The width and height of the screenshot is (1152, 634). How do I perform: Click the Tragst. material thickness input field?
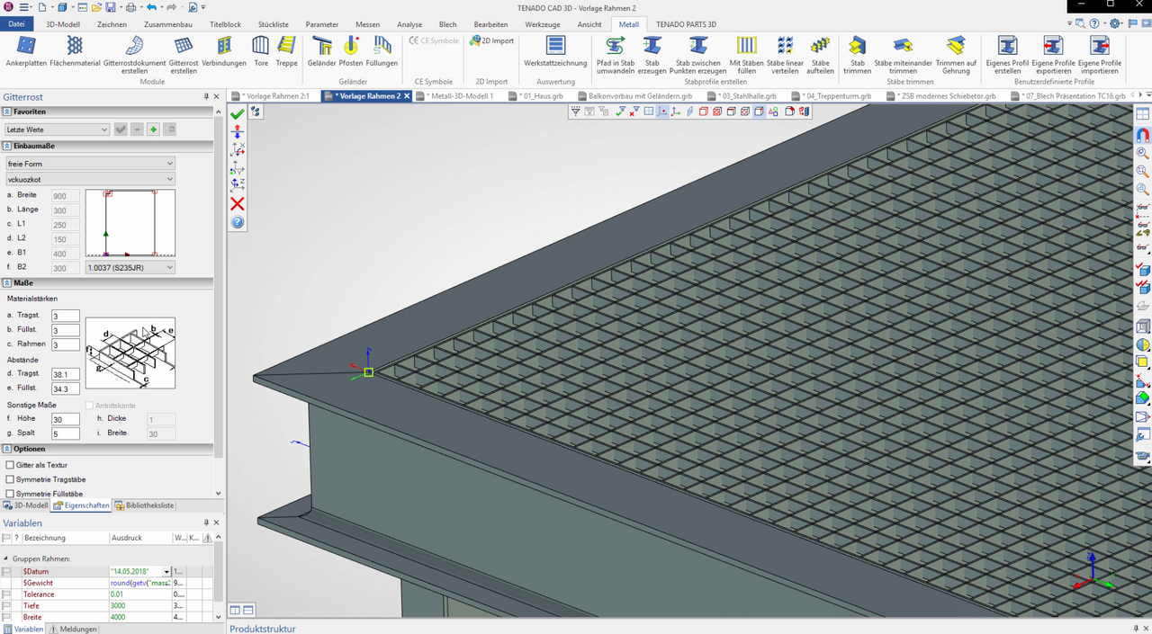click(66, 317)
